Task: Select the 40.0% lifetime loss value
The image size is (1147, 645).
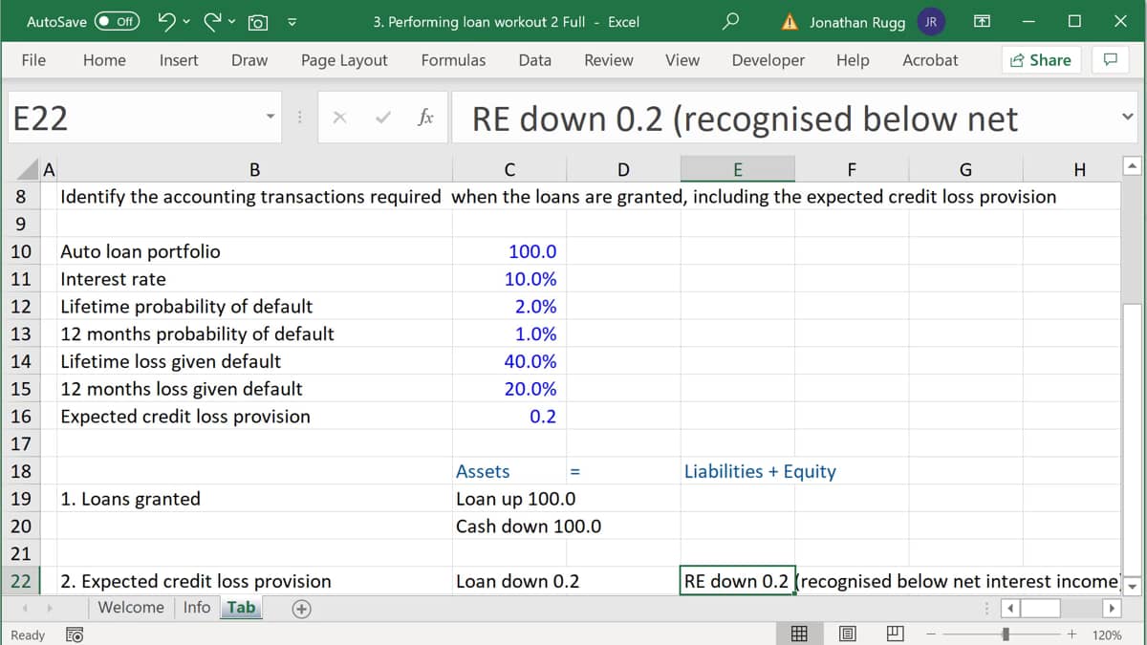Action: pos(509,361)
